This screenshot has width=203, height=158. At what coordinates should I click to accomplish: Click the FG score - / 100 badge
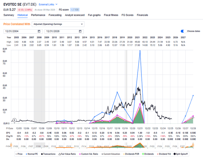(75, 10)
